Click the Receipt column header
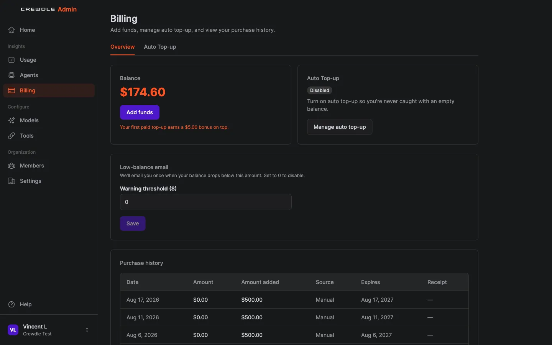This screenshot has width=552, height=345. [x=437, y=282]
